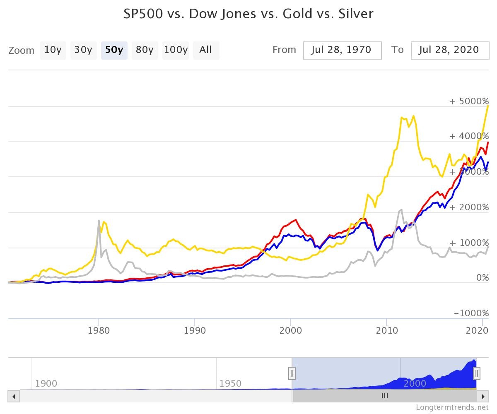Viewport: 497px width, 414px height.
Task: Select the 80y zoom preset
Action: (145, 50)
